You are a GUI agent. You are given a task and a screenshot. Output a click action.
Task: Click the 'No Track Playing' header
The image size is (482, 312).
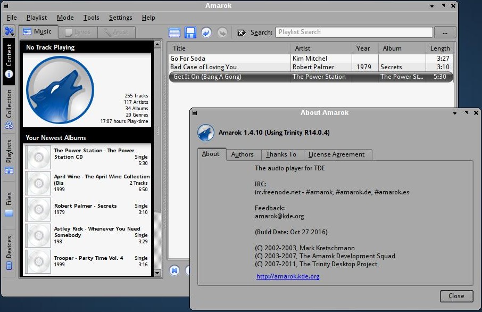tap(50, 47)
